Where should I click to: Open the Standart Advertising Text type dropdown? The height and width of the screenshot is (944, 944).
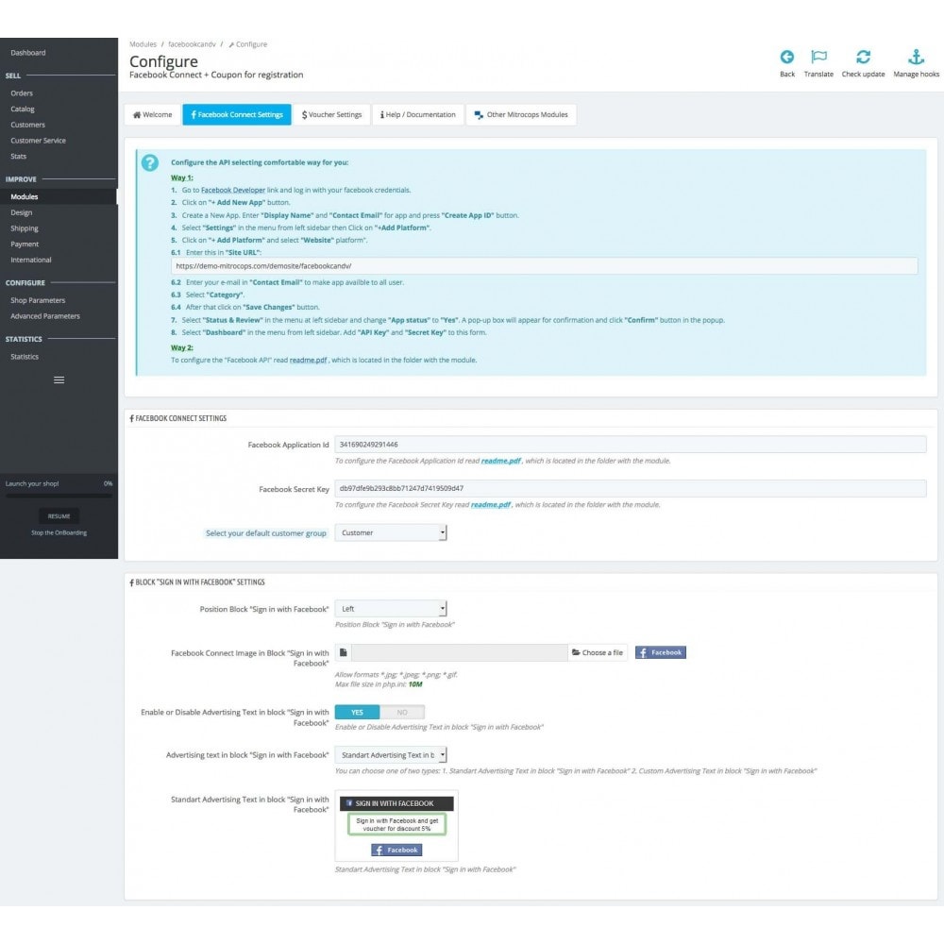click(391, 755)
